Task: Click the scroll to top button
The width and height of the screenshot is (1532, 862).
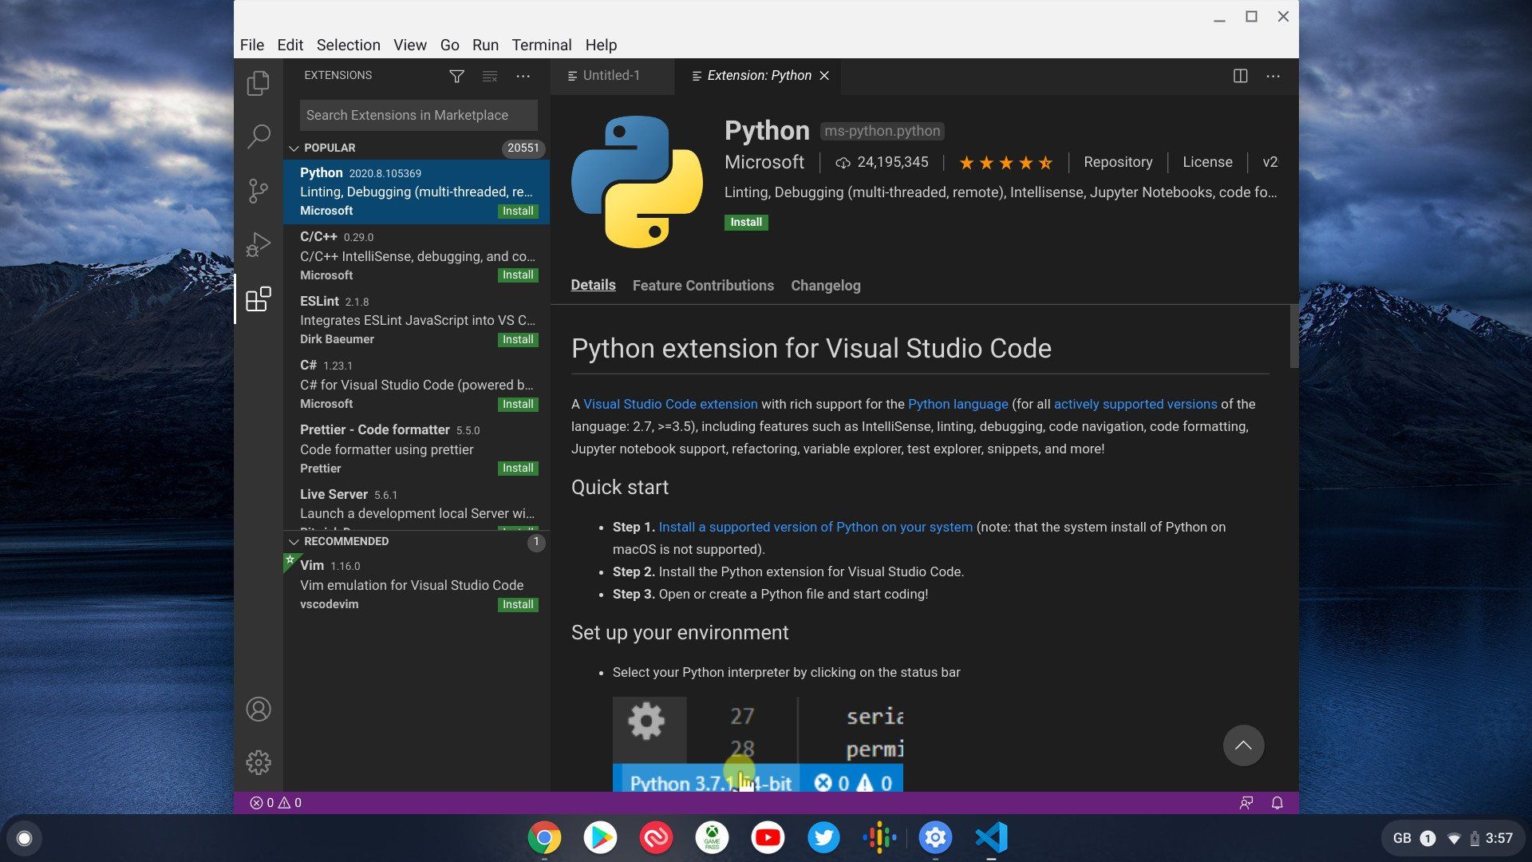Action: pos(1242,745)
